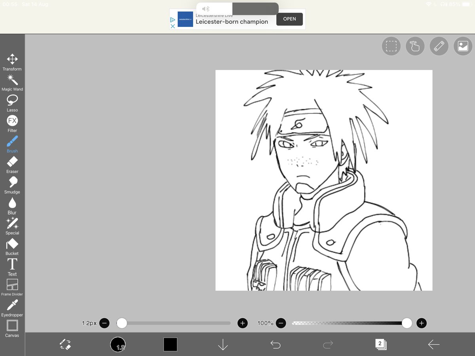Screen dimensions: 475x356
Task: Open the layers panel showing 2 layers
Action: 380,344
